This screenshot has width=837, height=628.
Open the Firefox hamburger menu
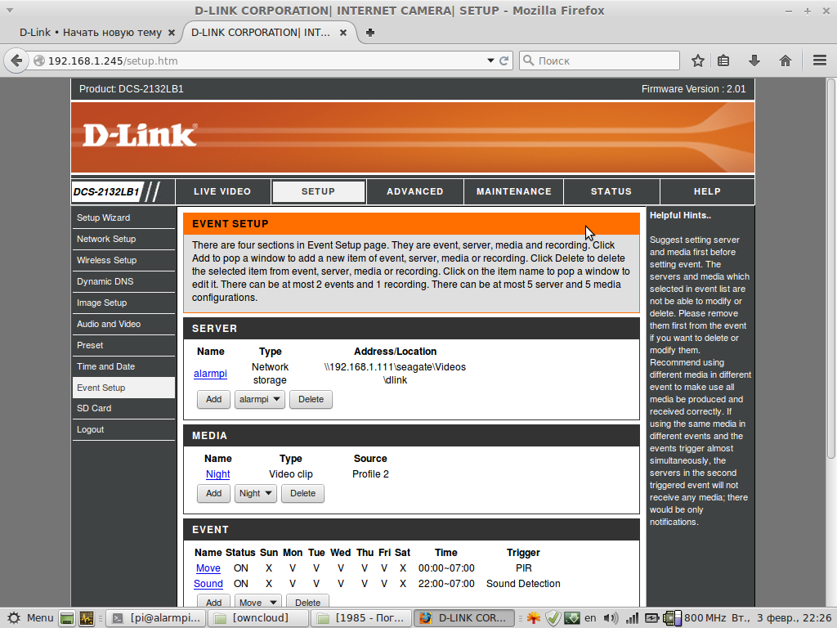point(820,61)
